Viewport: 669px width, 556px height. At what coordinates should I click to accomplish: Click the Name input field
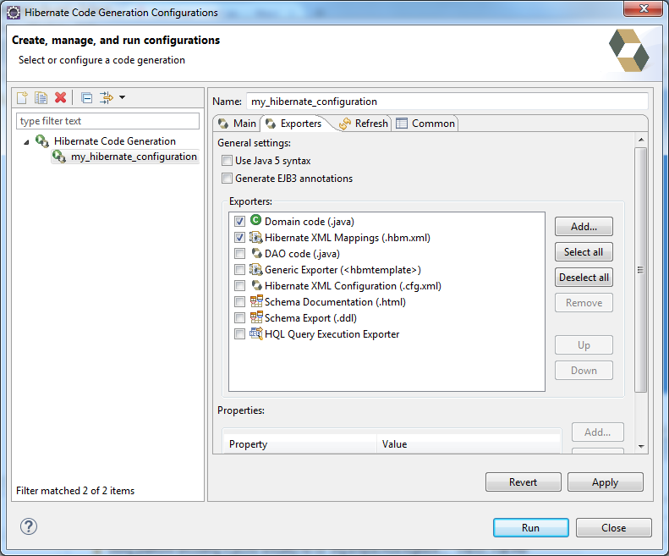[x=447, y=102]
